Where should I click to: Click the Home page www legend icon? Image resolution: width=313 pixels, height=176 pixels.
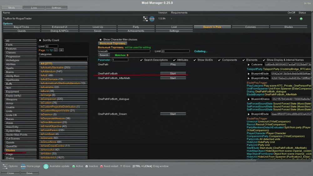point(23,166)
